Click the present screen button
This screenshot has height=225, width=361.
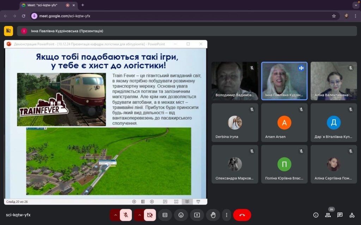tap(197, 215)
